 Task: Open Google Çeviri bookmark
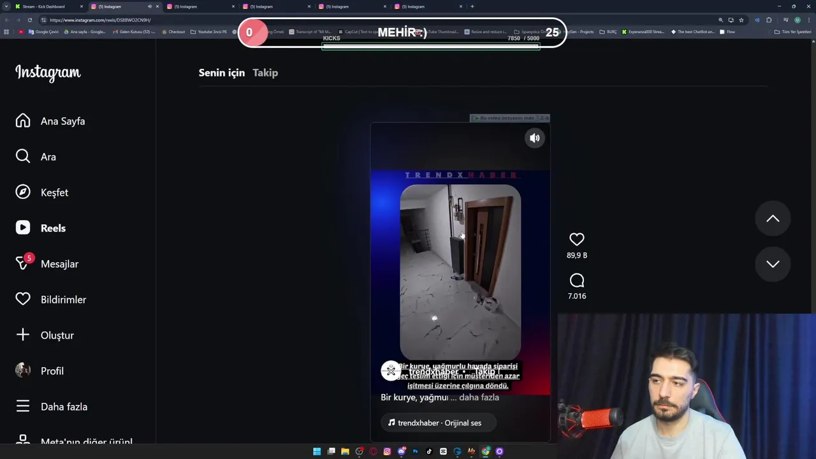coord(43,31)
